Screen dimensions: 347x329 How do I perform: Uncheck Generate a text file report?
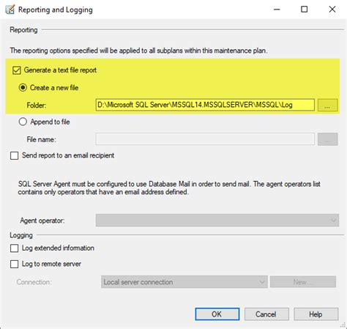pos(17,70)
